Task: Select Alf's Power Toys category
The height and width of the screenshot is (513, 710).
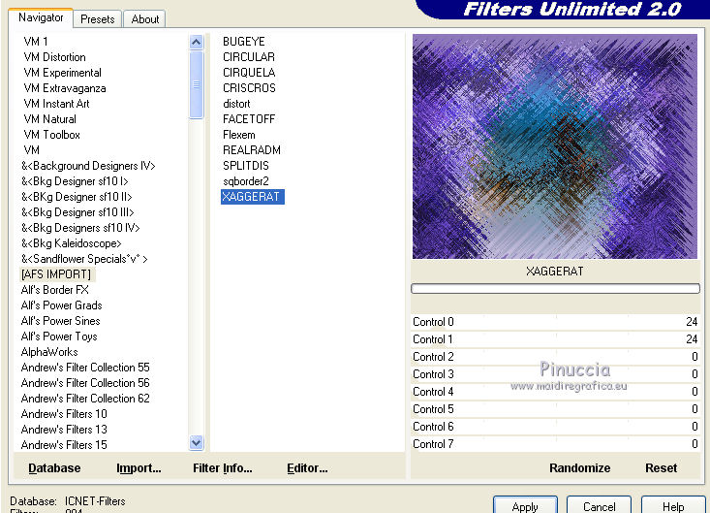Action: (59, 337)
